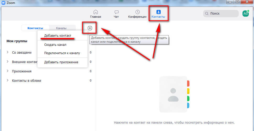The image size is (254, 131).
Task: Open the Конференции tab
Action: 137,14
